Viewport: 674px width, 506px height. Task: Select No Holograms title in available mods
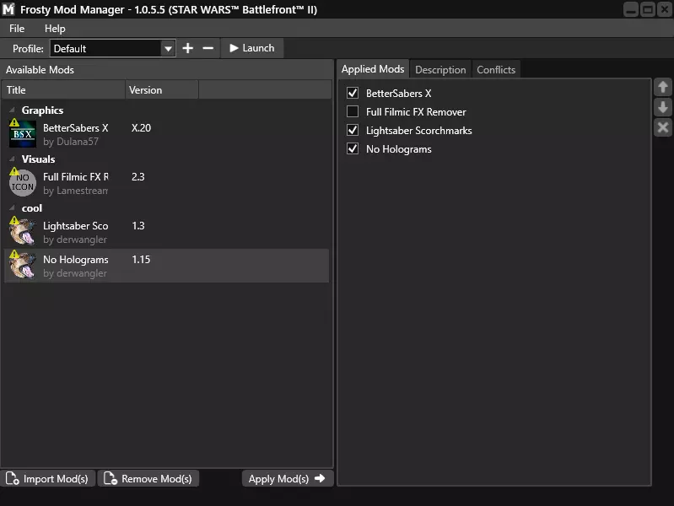click(76, 260)
